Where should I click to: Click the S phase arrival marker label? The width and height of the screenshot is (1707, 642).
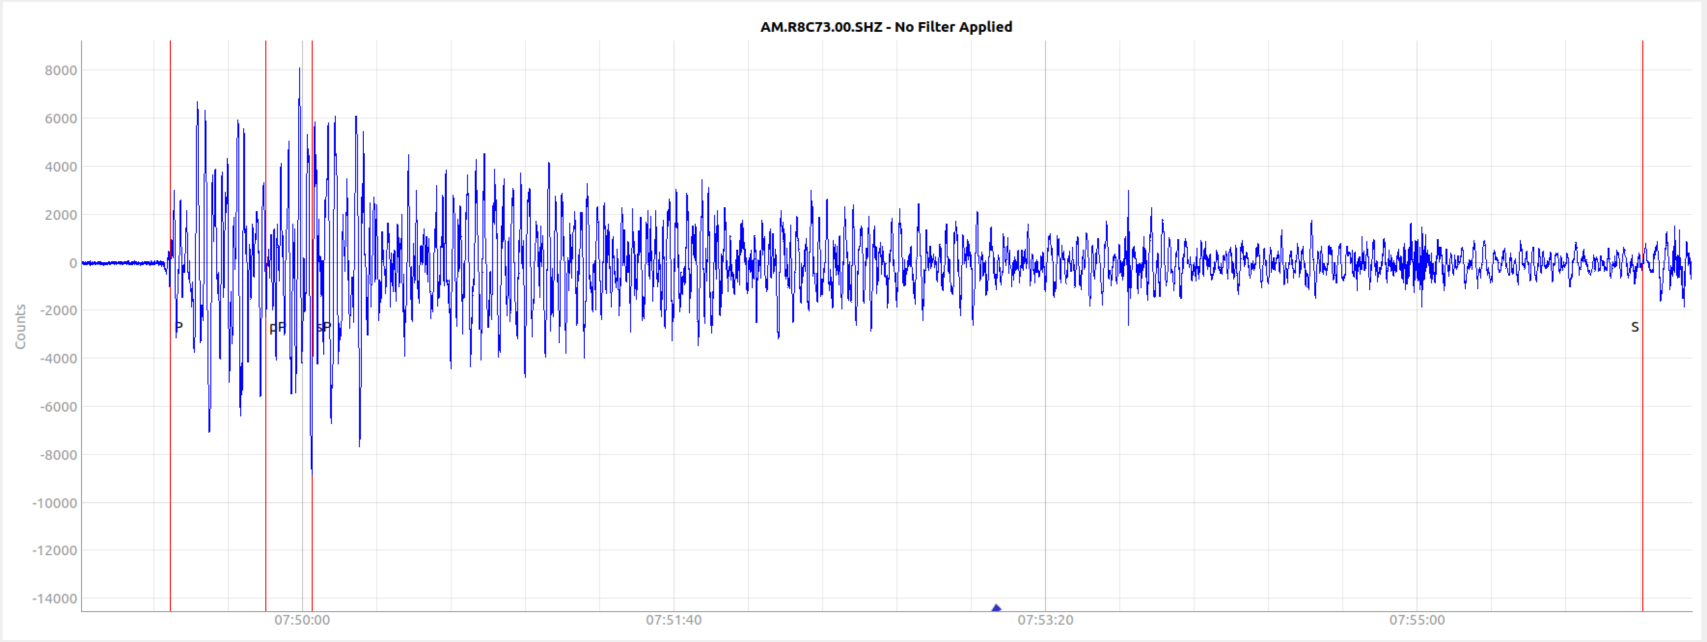pos(1635,327)
